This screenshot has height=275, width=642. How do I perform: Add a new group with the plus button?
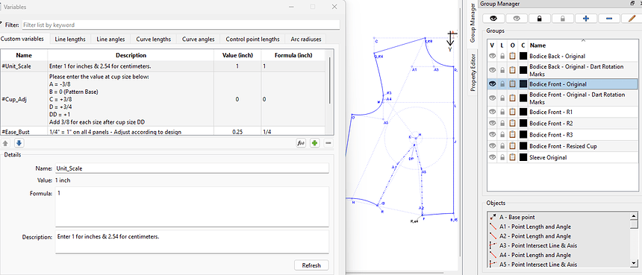[x=586, y=18]
